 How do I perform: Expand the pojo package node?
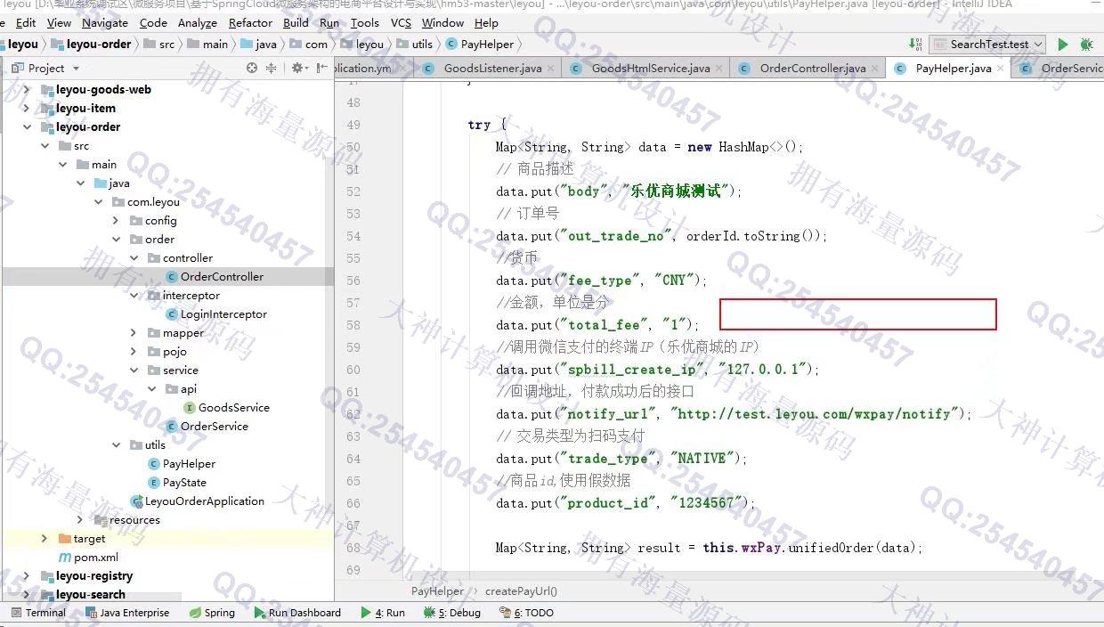pyautogui.click(x=134, y=351)
